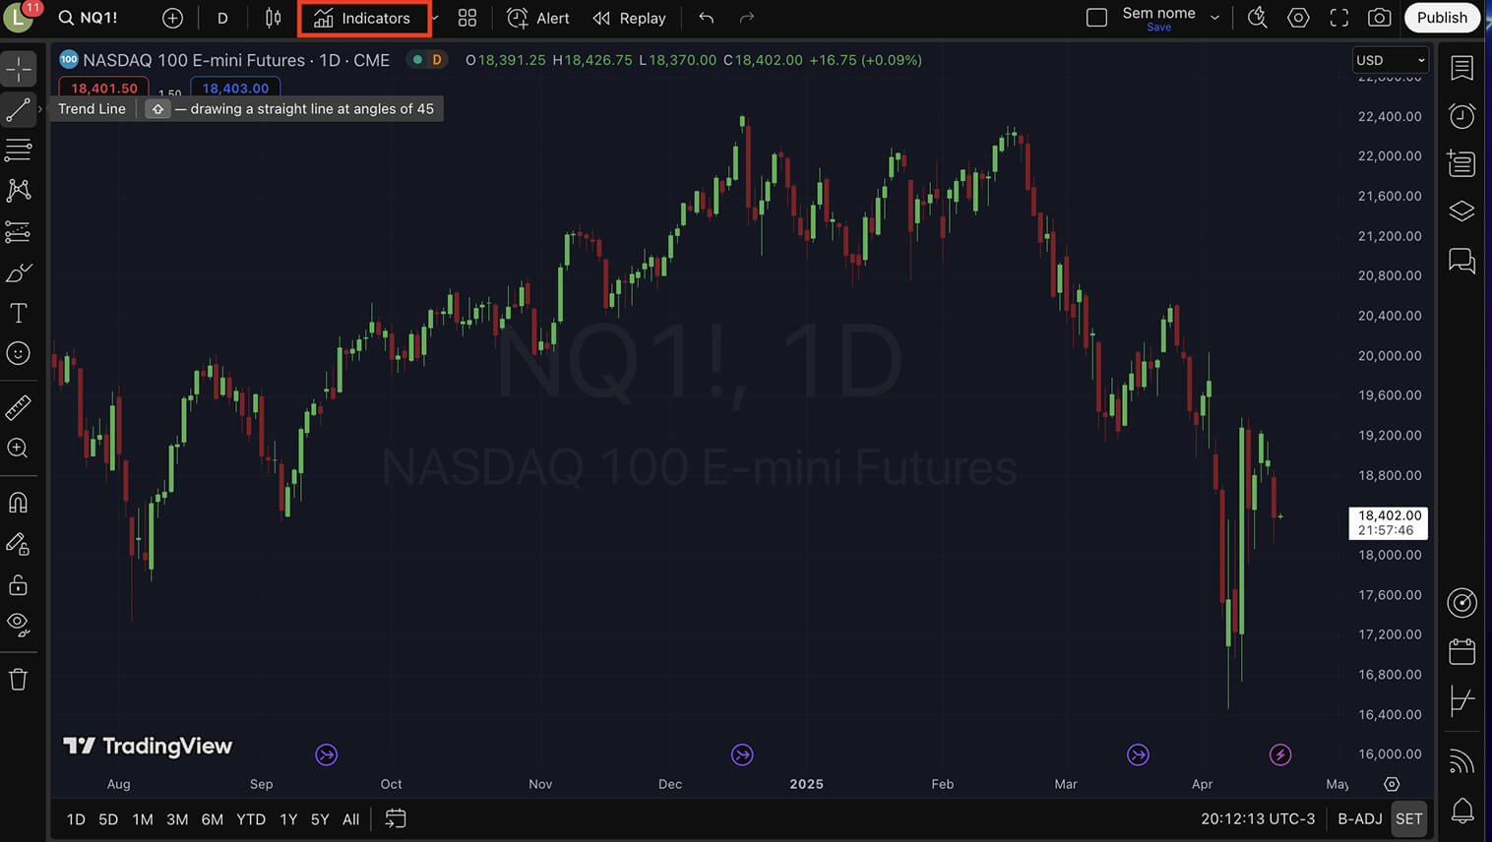Open the D interval selector
Screen dimensions: 1492x842
point(222,18)
